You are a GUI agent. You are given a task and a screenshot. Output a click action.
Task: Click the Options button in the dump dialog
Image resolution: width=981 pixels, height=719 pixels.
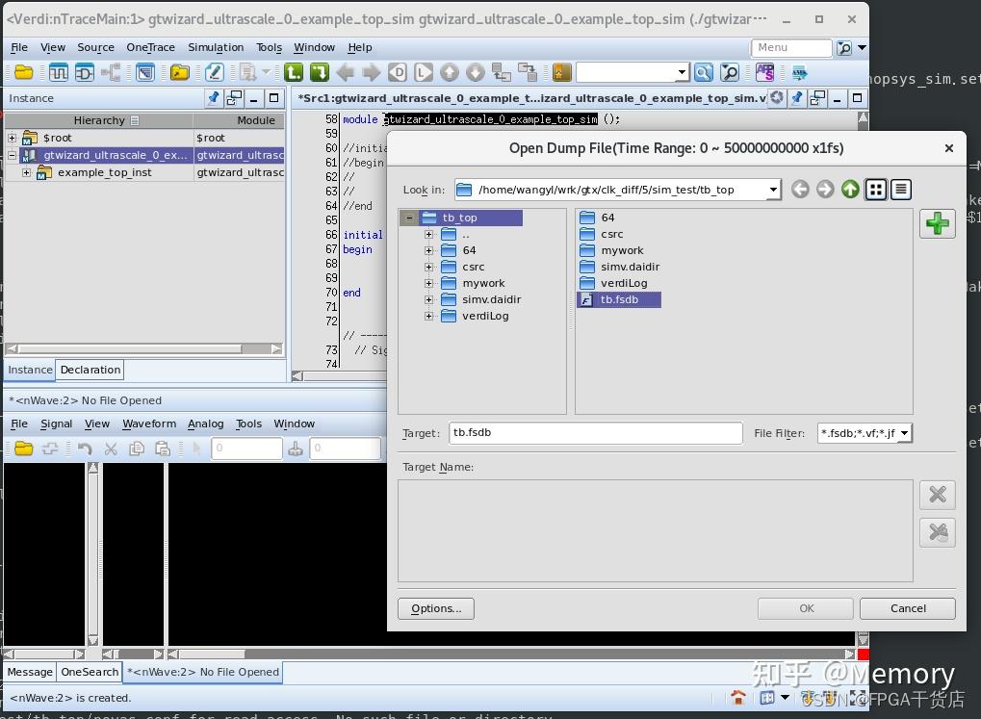pos(435,608)
